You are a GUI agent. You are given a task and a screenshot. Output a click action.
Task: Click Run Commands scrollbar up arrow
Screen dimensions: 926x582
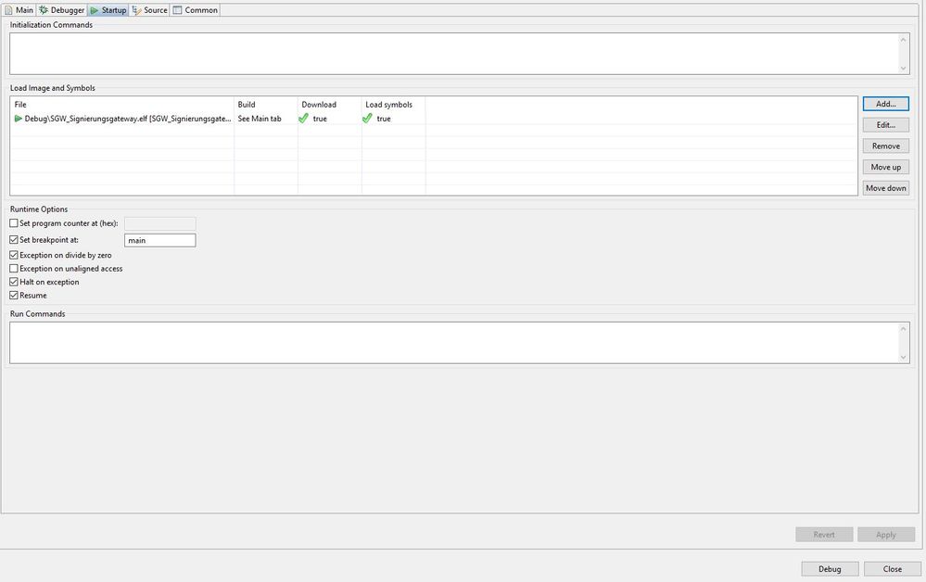coord(903,329)
